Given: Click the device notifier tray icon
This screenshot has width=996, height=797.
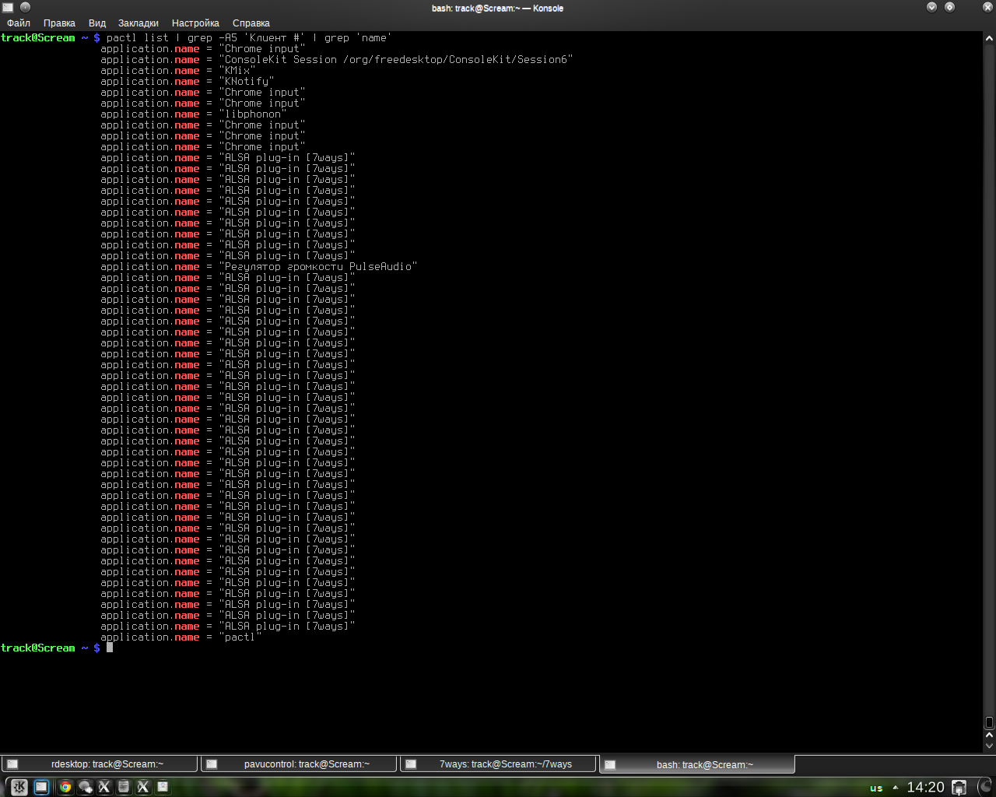Looking at the screenshot, I should 959,787.
